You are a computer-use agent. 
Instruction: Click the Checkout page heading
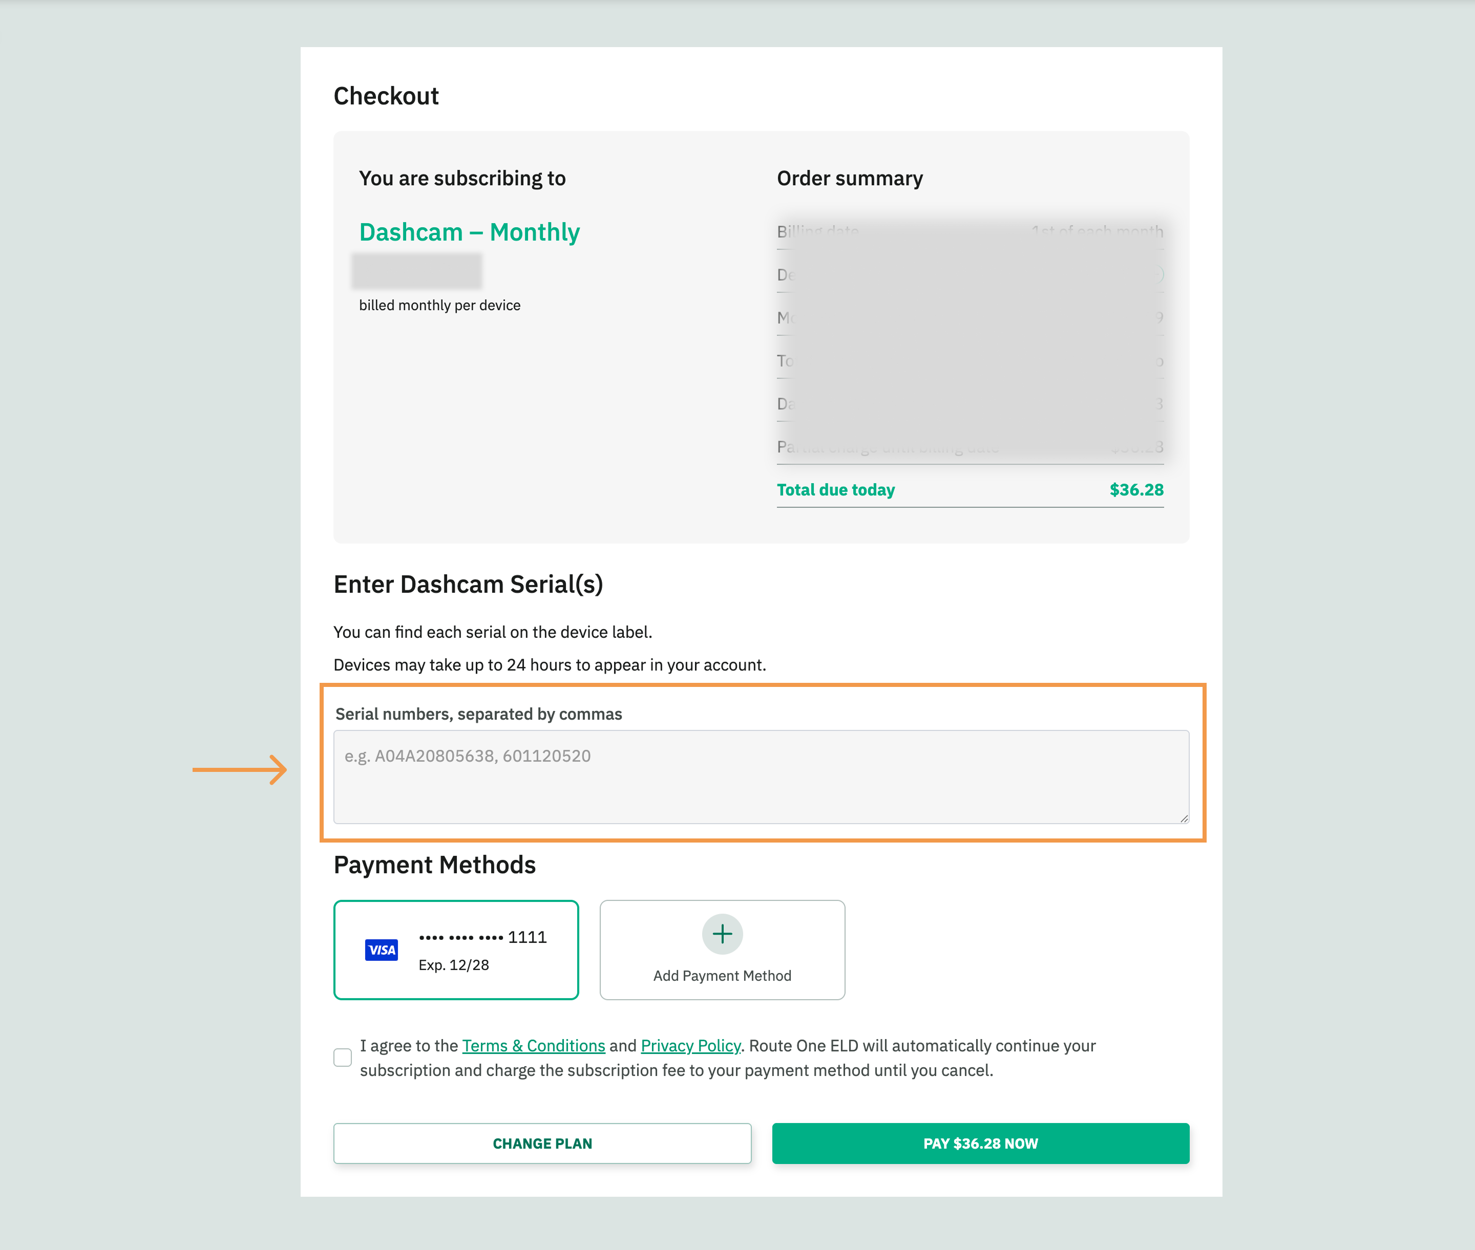(386, 96)
